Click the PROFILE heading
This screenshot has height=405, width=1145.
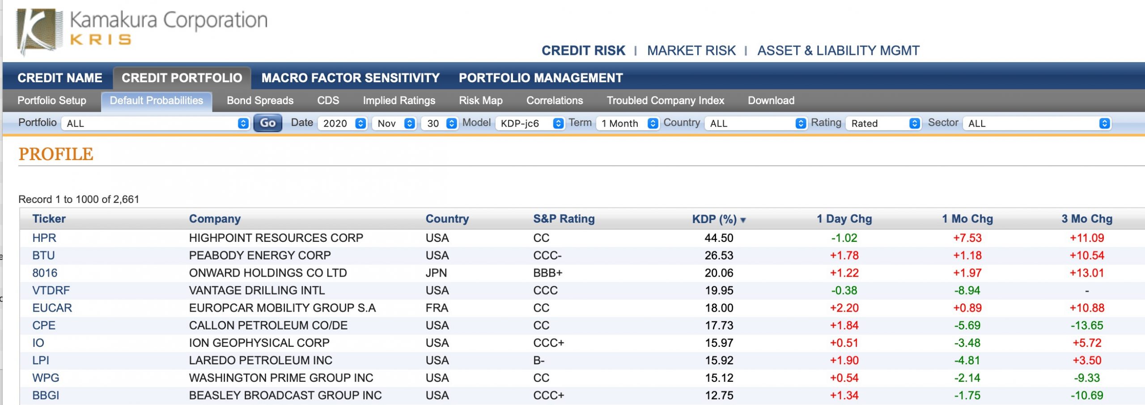56,154
